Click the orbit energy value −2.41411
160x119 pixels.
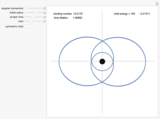(x=144, y=14)
